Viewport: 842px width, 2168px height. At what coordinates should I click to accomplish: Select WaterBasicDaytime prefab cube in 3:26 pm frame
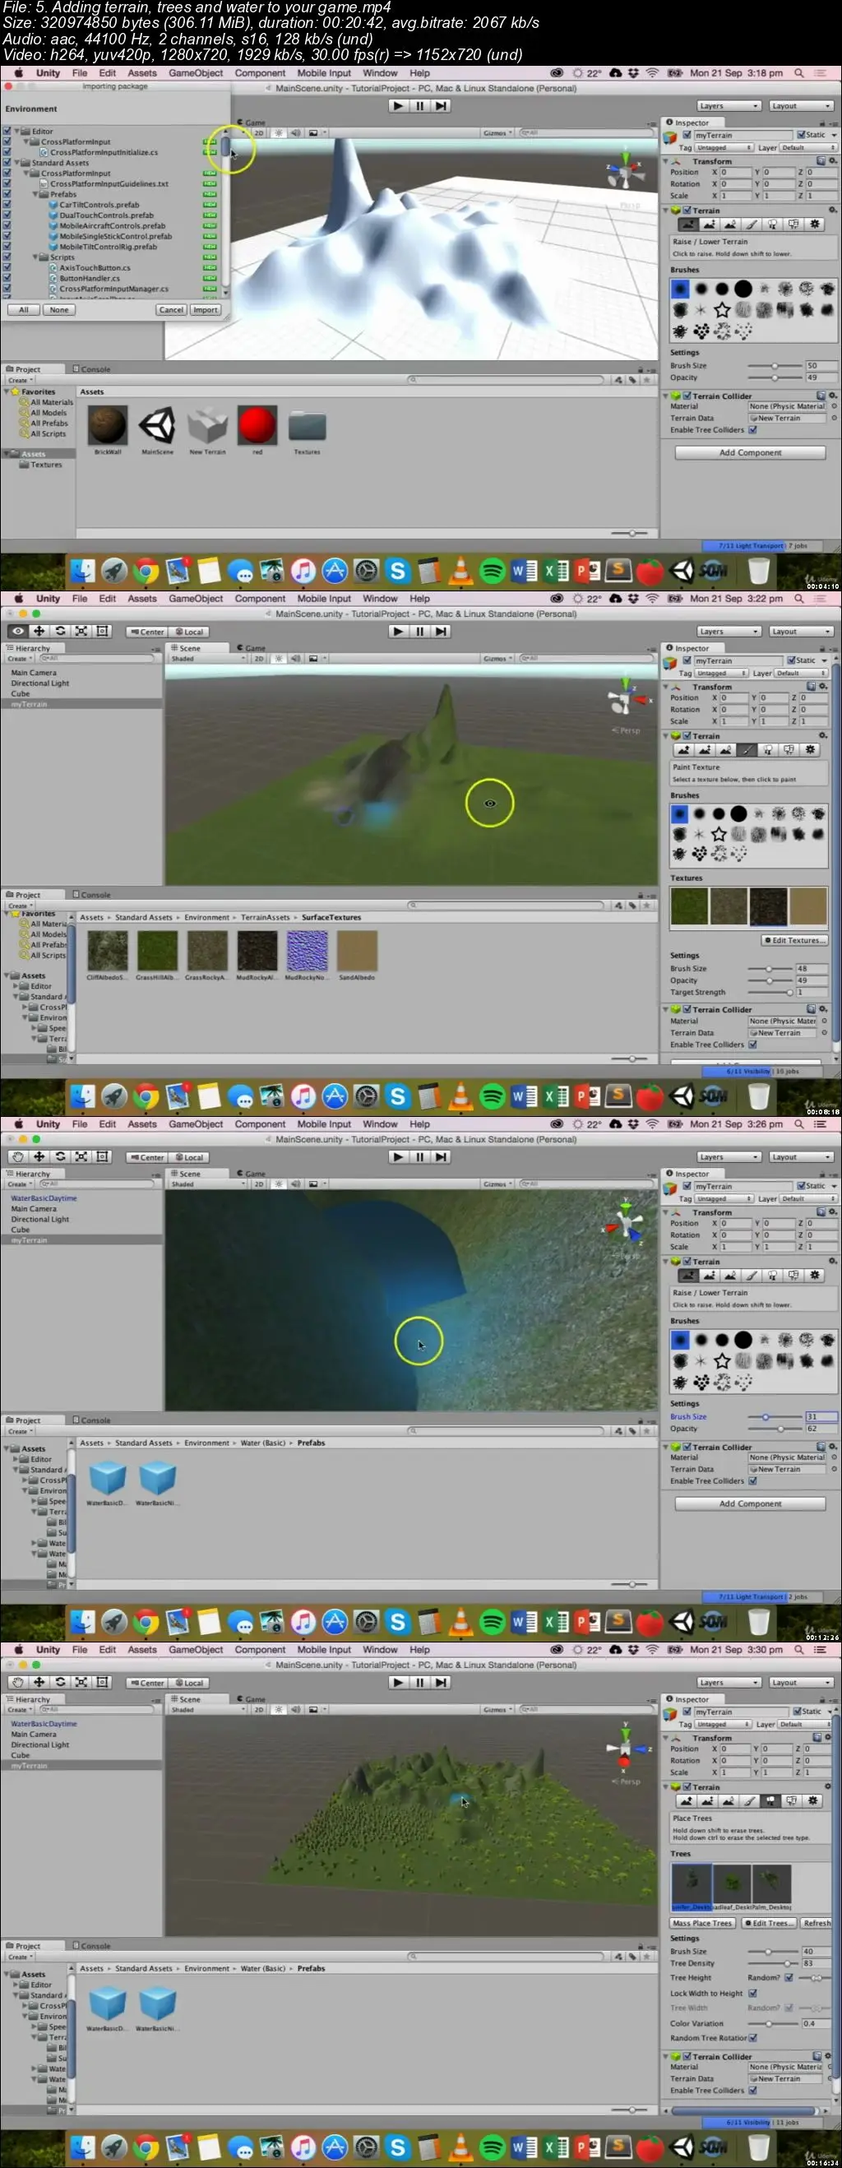click(x=107, y=1479)
